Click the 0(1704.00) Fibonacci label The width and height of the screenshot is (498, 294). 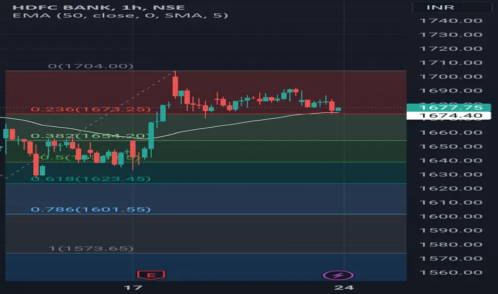[x=91, y=66]
